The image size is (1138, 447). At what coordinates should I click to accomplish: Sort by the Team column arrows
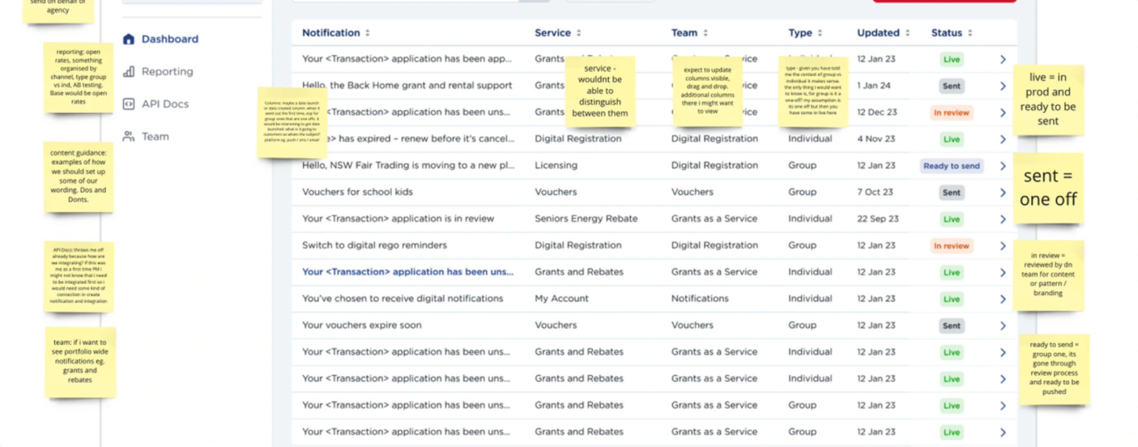[706, 33]
